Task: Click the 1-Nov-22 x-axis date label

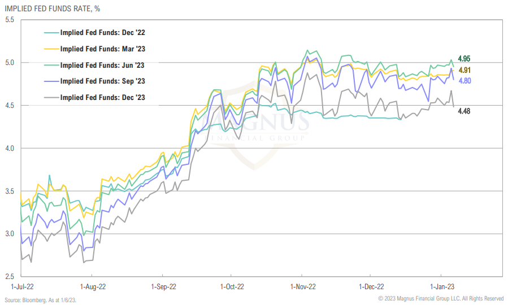Action: [302, 286]
